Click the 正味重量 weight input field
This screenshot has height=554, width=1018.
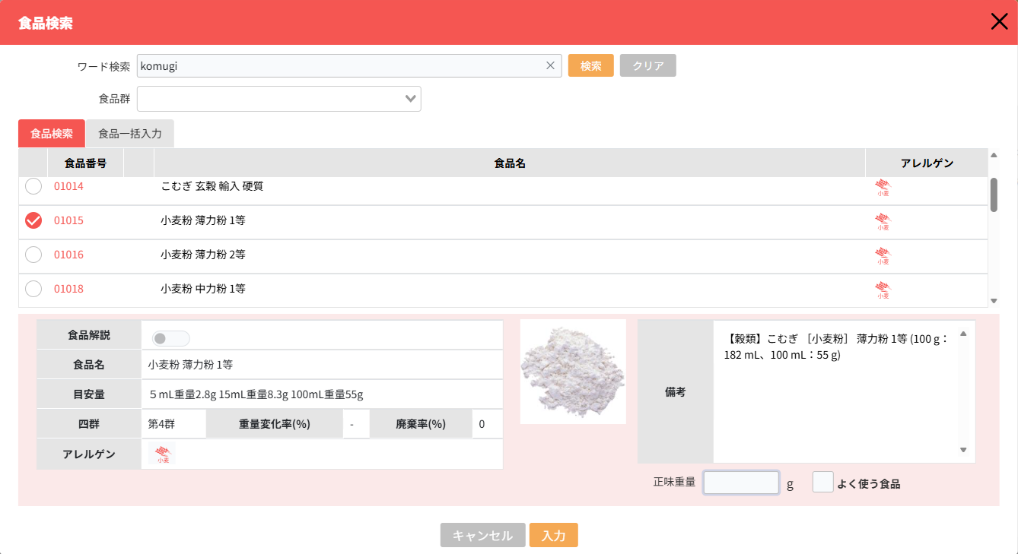[x=740, y=483]
